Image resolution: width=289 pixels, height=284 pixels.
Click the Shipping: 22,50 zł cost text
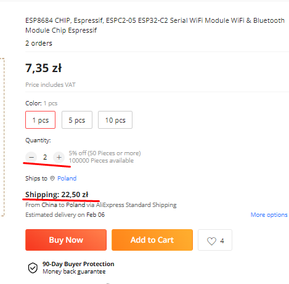57,195
